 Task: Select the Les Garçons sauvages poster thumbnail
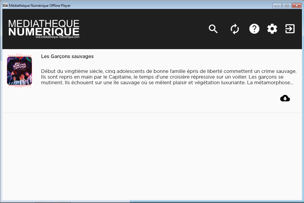pyautogui.click(x=19, y=71)
